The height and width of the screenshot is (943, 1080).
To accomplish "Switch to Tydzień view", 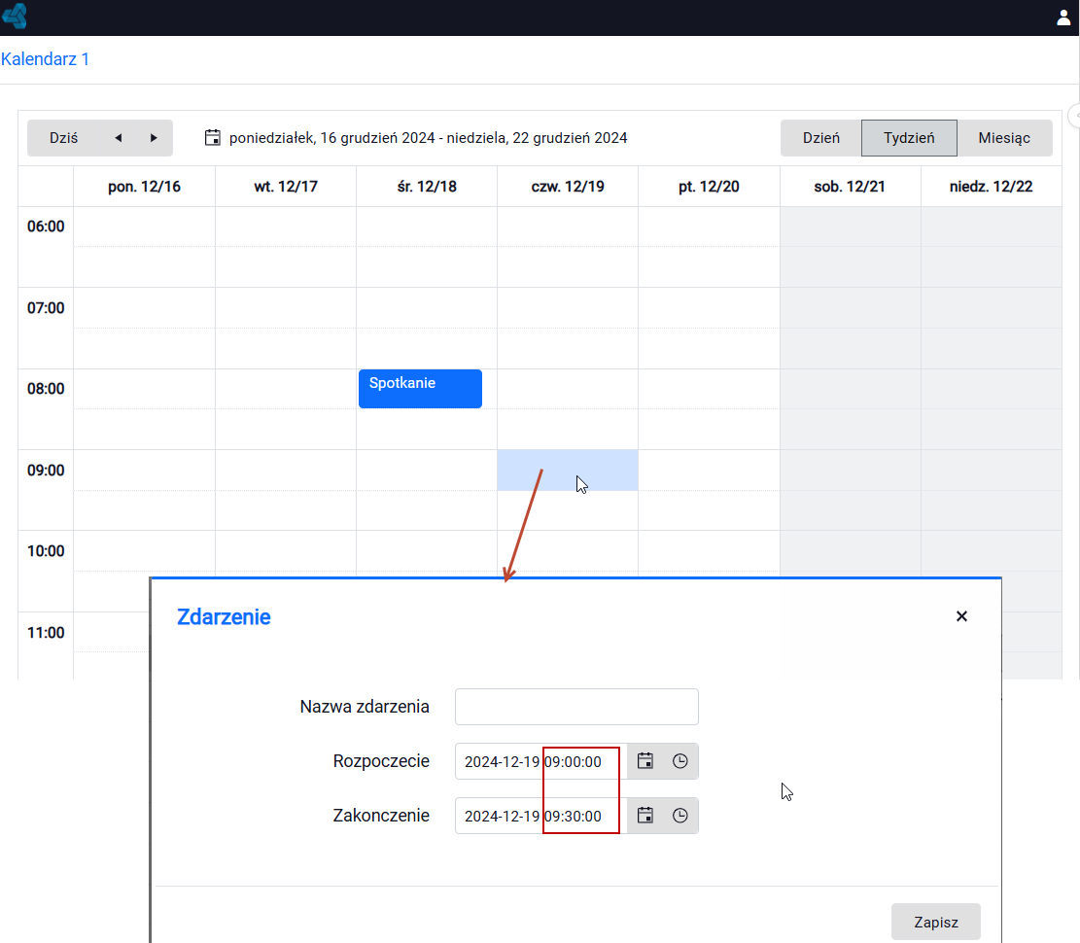I will point(909,138).
